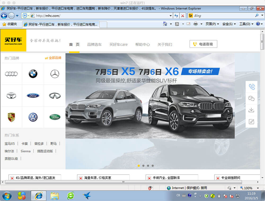Click the read mail icon
265x201 pixels.
188,24
